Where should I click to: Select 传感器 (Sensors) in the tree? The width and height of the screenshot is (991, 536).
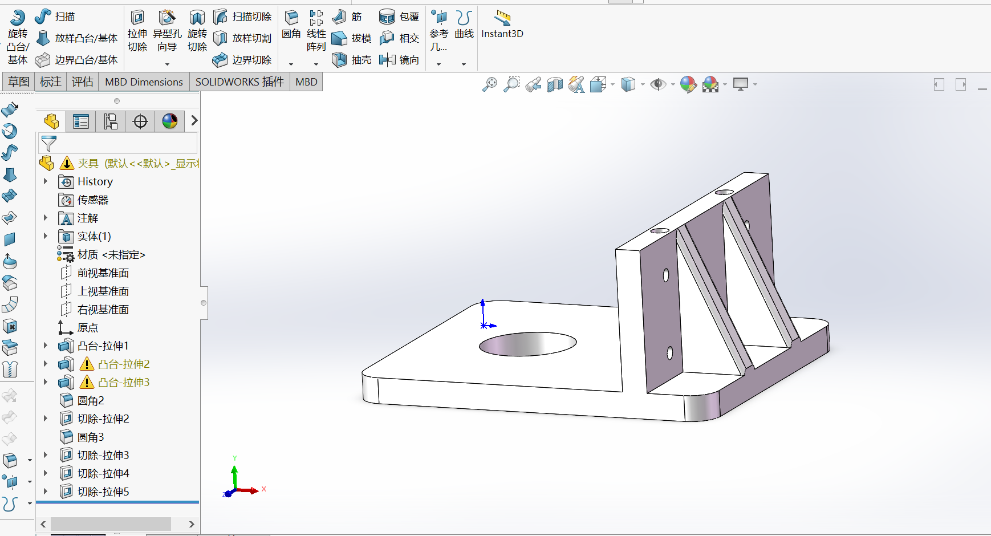click(84, 200)
